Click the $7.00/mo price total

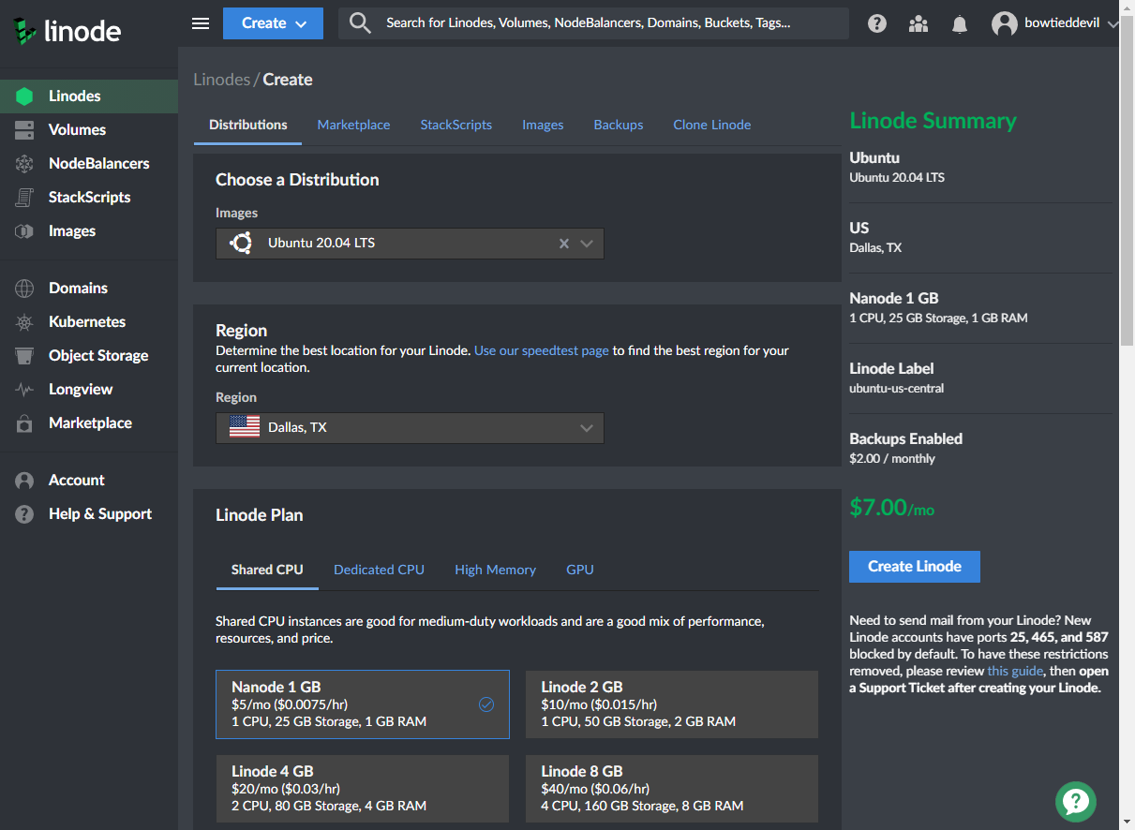tap(892, 508)
